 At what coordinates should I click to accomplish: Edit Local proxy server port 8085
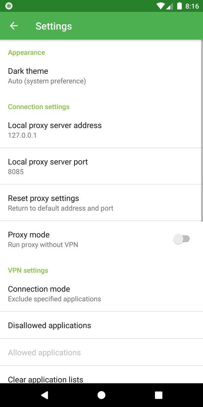pos(101,167)
